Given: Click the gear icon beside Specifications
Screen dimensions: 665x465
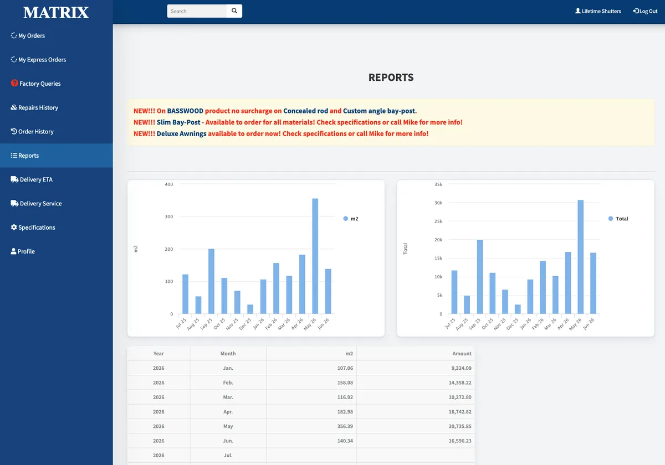Looking at the screenshot, I should (14, 228).
